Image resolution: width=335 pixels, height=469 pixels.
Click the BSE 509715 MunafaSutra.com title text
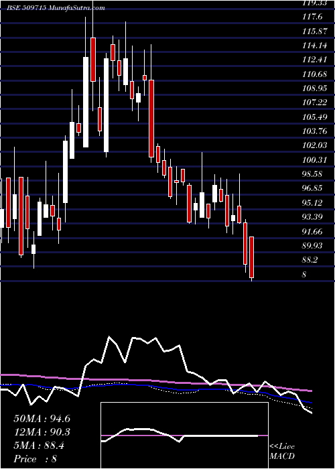point(56,8)
